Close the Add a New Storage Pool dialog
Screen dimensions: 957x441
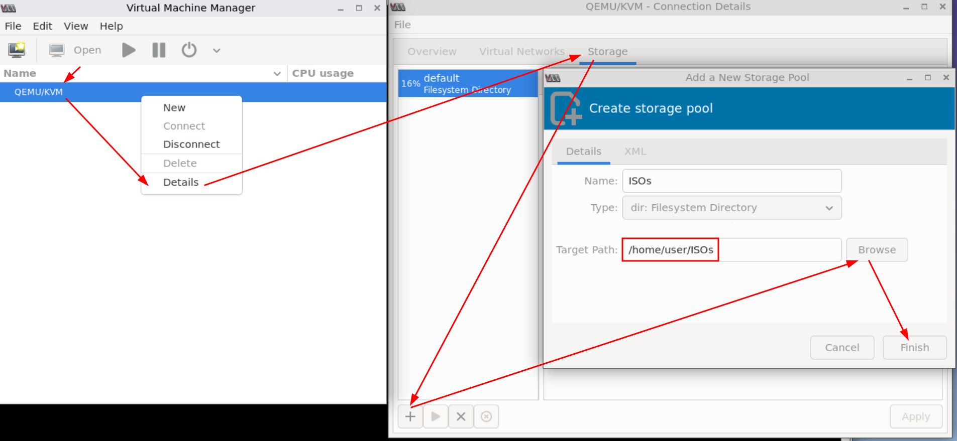(946, 78)
